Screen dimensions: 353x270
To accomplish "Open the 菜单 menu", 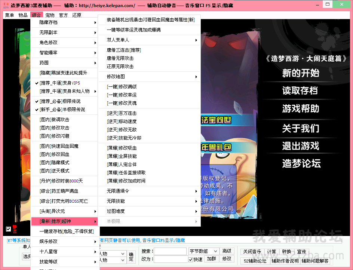I will [x=9, y=15].
